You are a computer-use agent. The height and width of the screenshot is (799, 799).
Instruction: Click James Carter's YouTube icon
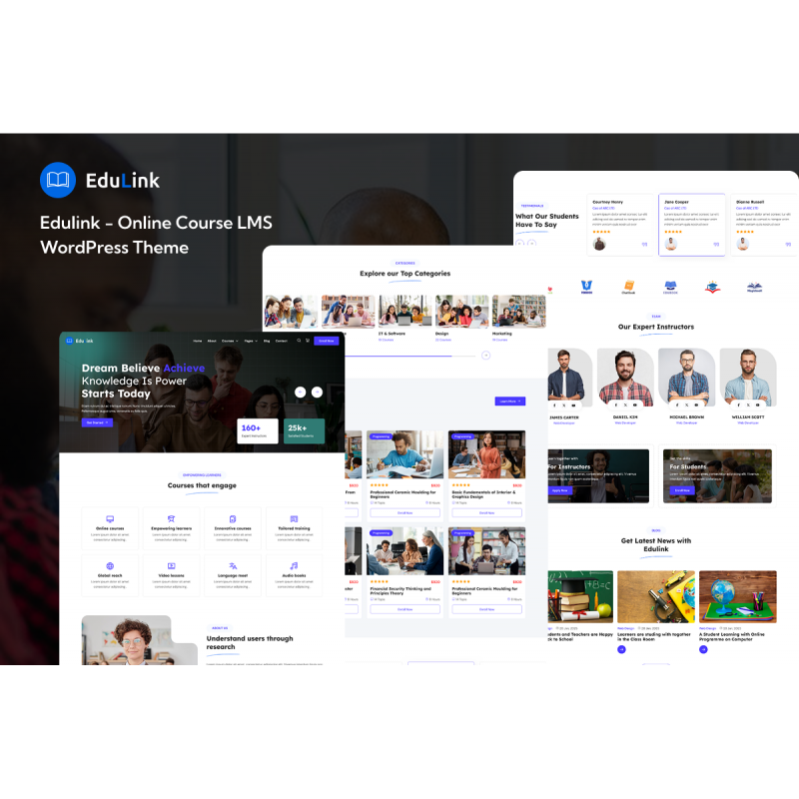click(573, 405)
